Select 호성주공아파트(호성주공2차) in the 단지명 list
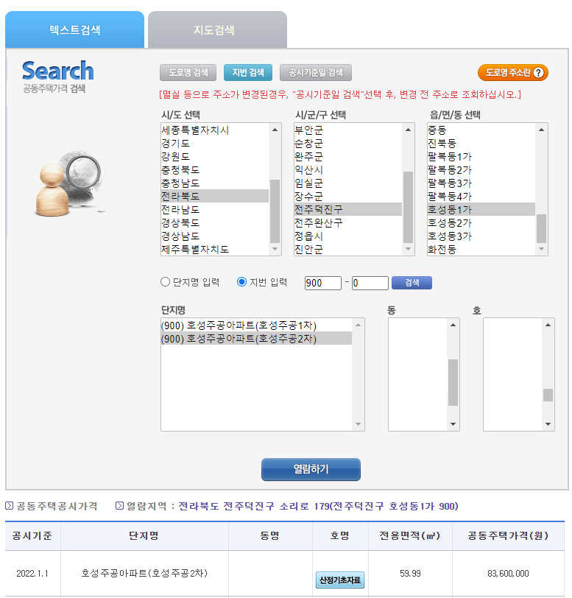This screenshot has width=572, height=598. pos(256,339)
